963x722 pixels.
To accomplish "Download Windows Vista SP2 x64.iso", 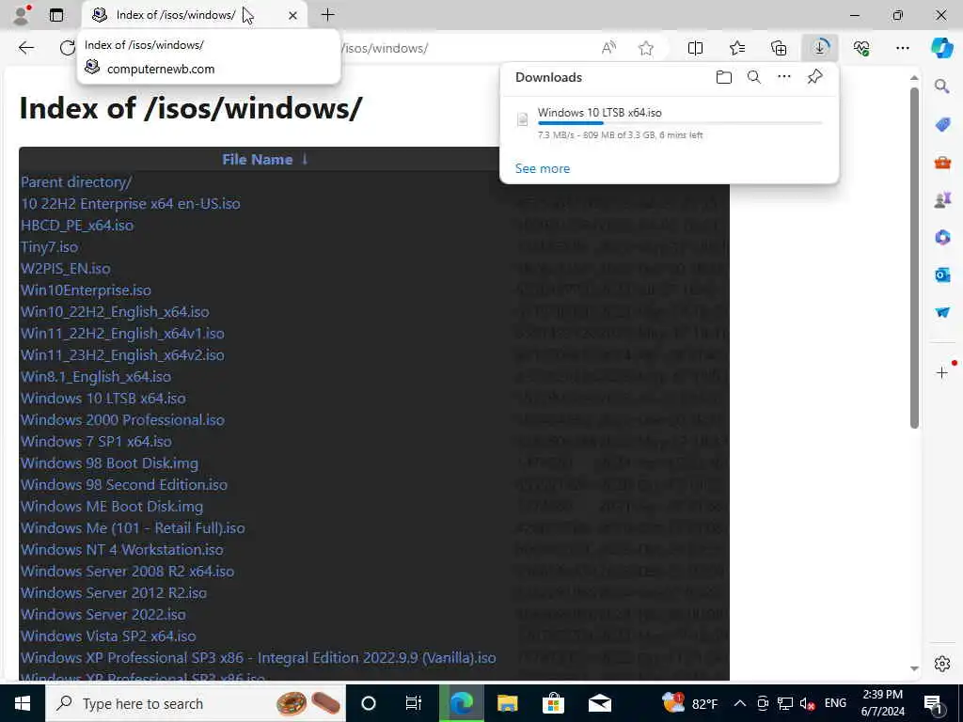I will click(108, 636).
